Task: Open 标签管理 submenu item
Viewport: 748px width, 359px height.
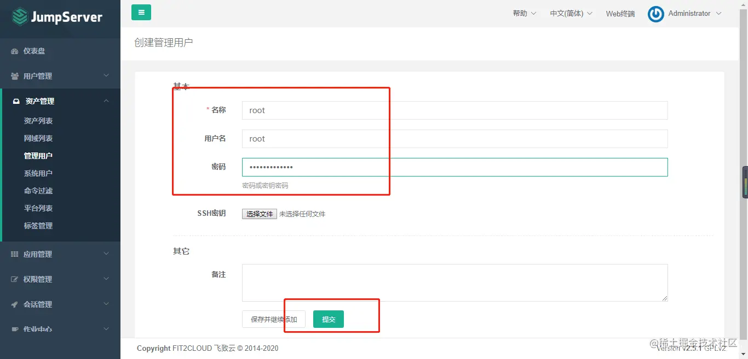Action: pyautogui.click(x=38, y=226)
